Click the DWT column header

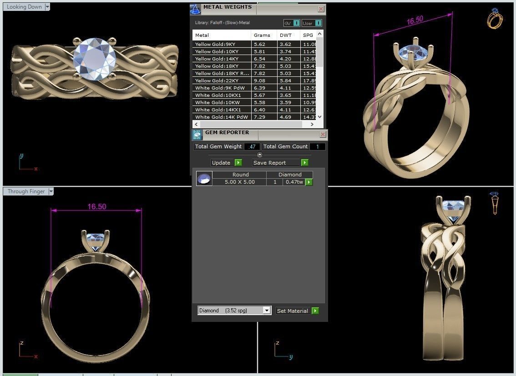pyautogui.click(x=288, y=35)
